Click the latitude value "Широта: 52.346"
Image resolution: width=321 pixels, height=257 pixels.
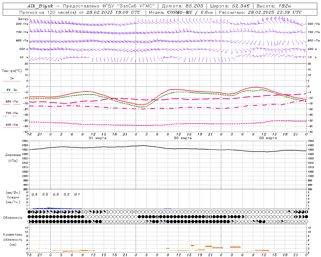point(229,6)
